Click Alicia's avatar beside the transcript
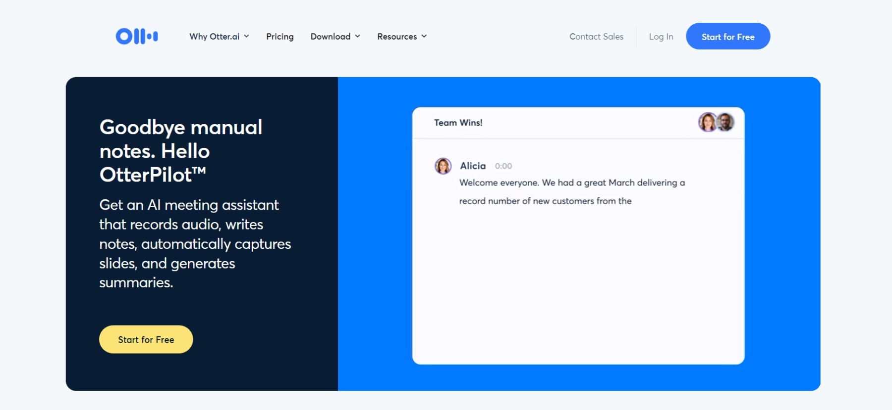The height and width of the screenshot is (410, 892). [x=443, y=166]
